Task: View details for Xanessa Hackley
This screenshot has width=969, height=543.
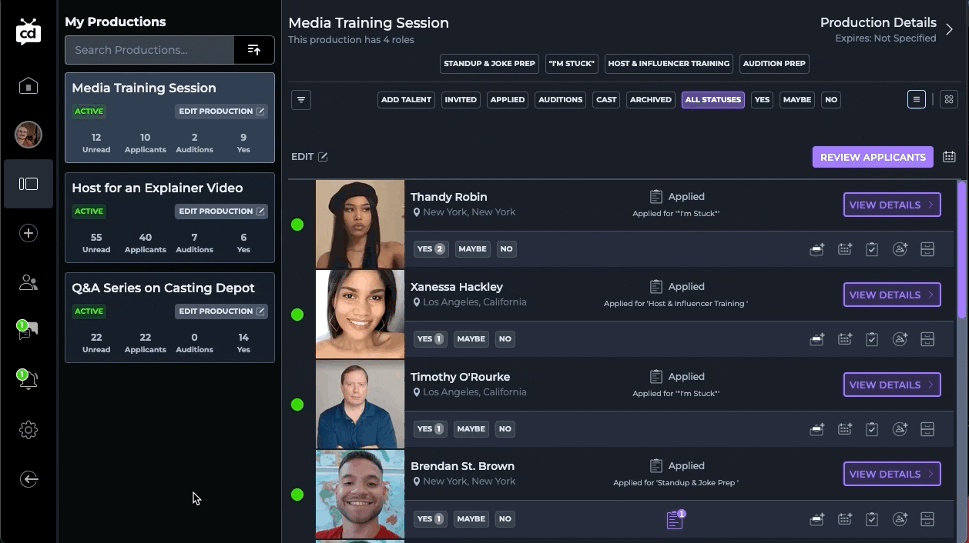Action: click(892, 295)
